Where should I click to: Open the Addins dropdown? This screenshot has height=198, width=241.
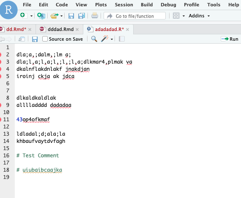(199, 16)
